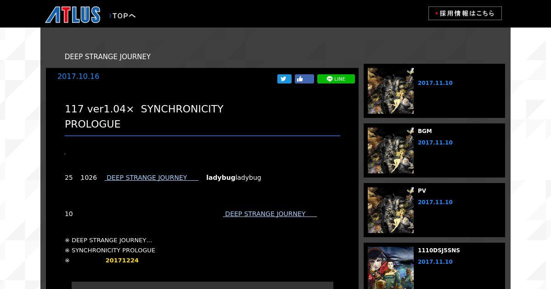The image size is (551, 289).
Task: Open the 1110DSJ5SNS article thumbnail
Action: (x=391, y=268)
